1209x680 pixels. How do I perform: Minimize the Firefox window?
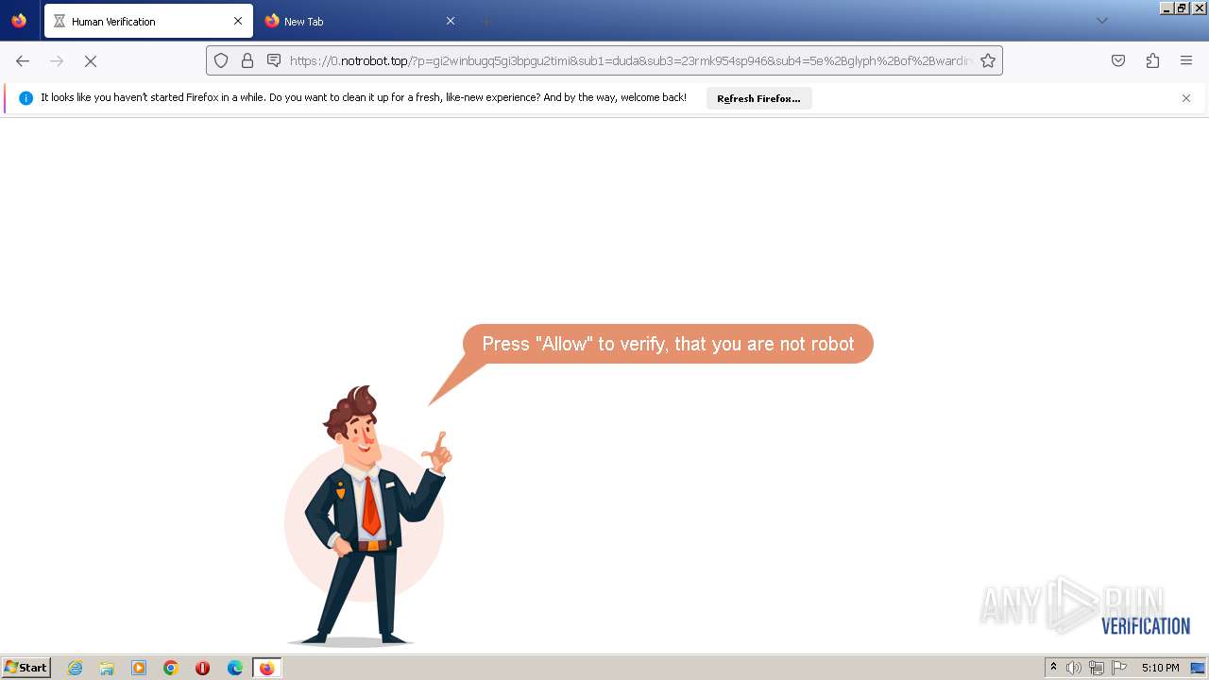click(1167, 8)
